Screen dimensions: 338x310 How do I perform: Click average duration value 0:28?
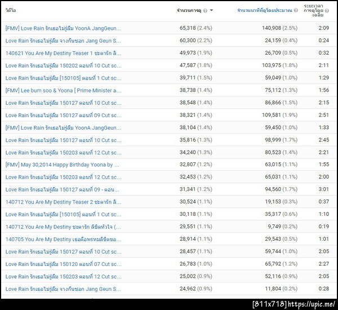(324, 289)
